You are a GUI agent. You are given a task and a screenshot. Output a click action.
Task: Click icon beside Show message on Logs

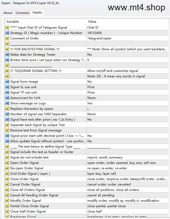pos(7,103)
